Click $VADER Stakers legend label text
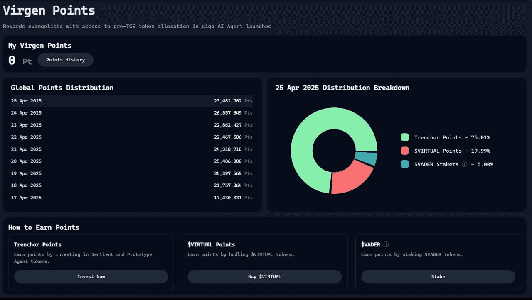 (x=436, y=164)
